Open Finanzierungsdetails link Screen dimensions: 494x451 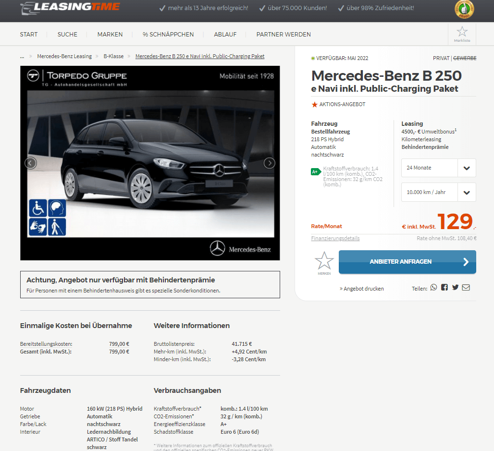coord(335,238)
